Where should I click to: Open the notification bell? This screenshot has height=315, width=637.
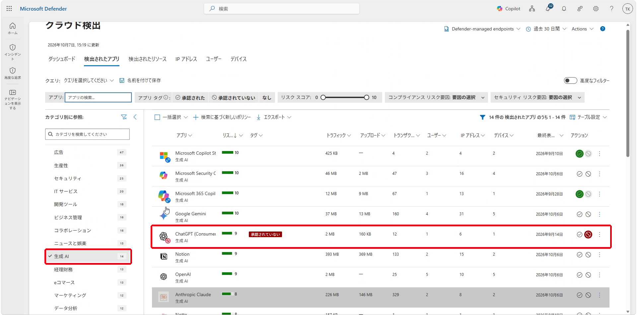point(564,9)
